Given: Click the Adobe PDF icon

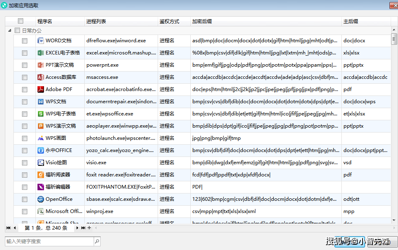Looking at the screenshot, I should pos(40,89).
